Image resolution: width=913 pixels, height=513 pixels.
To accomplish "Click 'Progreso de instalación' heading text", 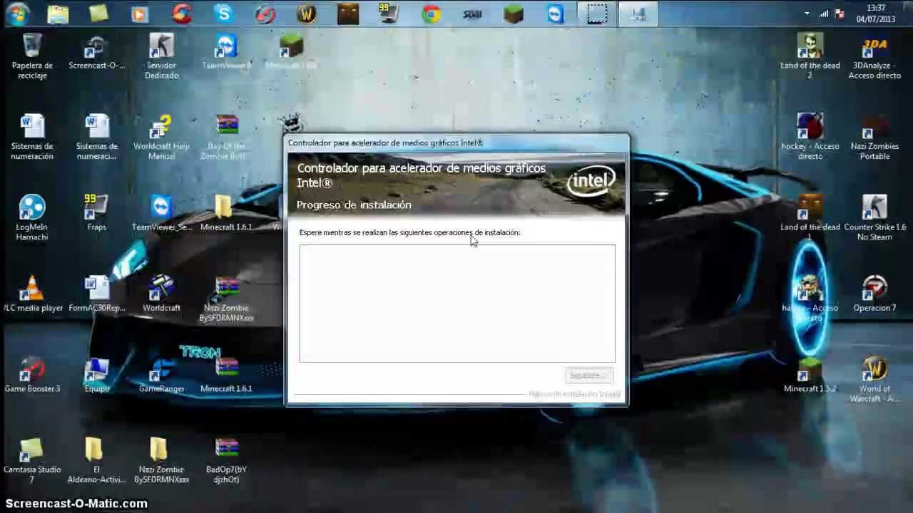I will [x=354, y=205].
